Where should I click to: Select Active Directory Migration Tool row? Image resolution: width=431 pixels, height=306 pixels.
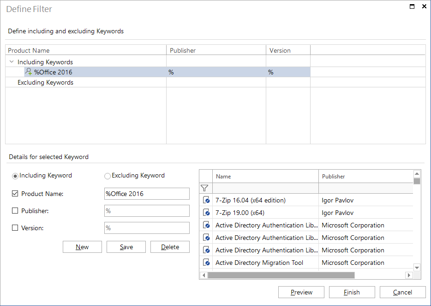[x=306, y=263]
